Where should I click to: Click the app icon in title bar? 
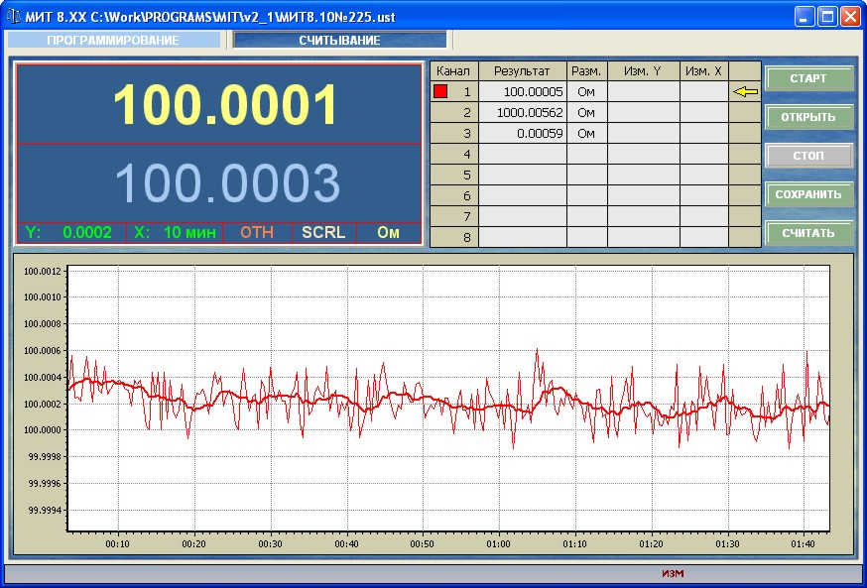pyautogui.click(x=13, y=16)
